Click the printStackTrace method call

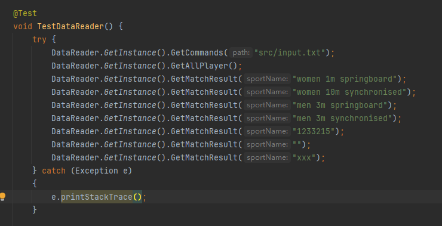click(97, 197)
